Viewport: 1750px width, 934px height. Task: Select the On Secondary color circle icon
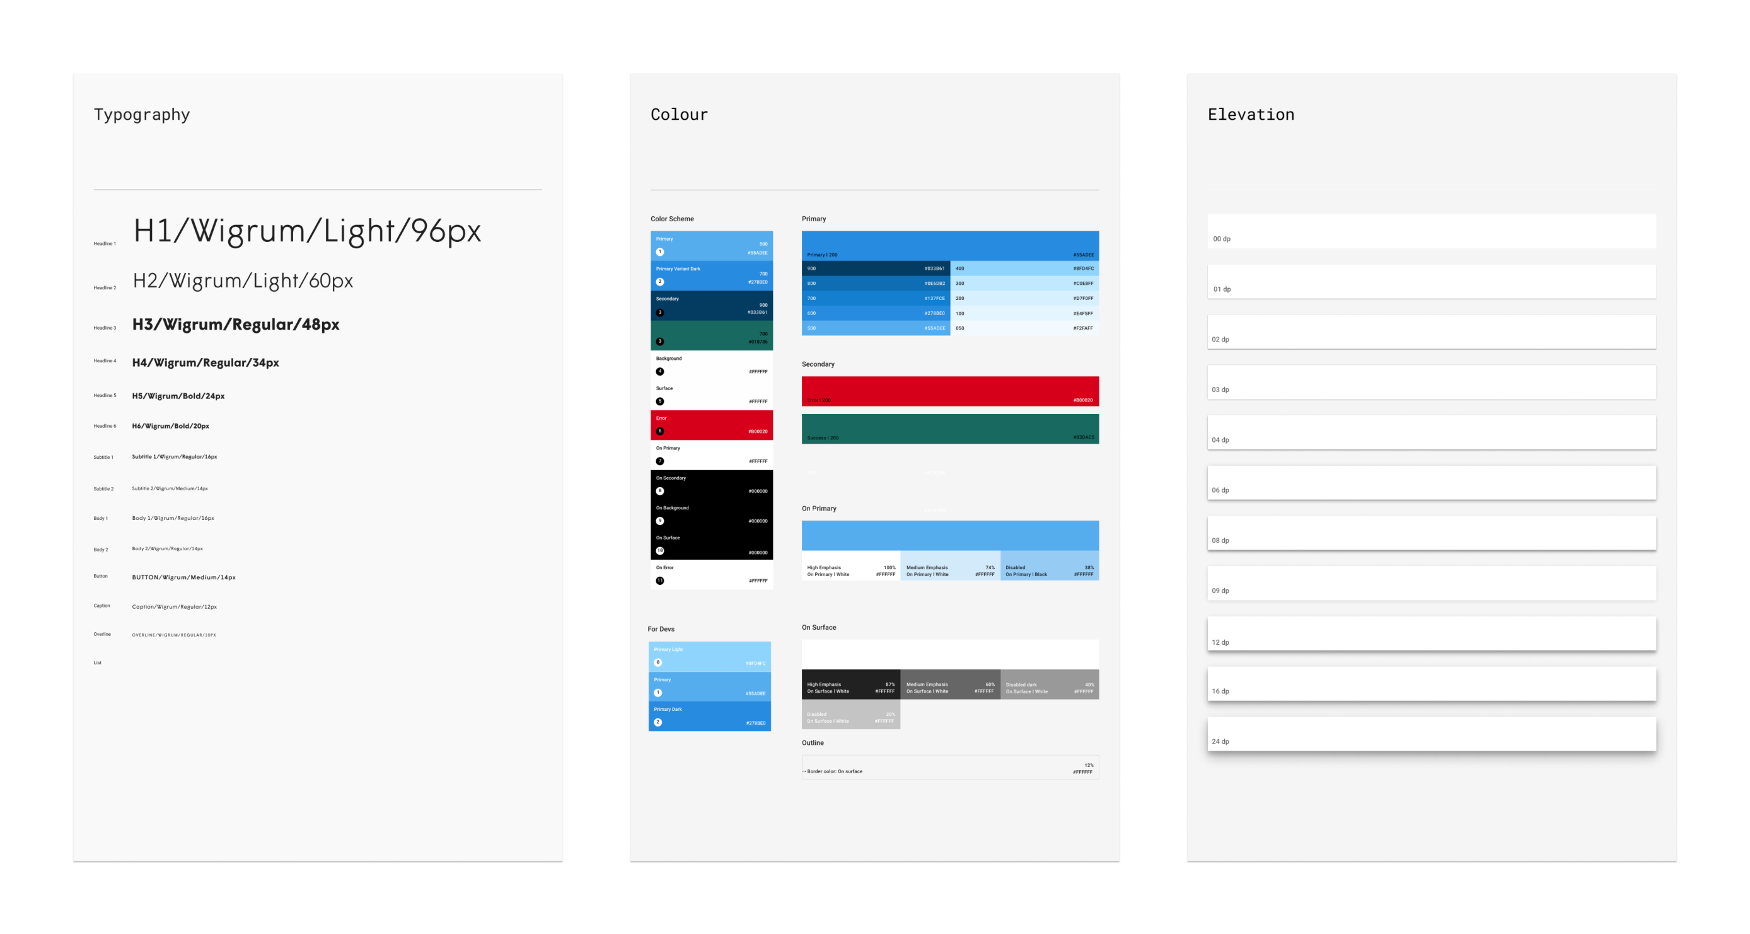(x=659, y=491)
